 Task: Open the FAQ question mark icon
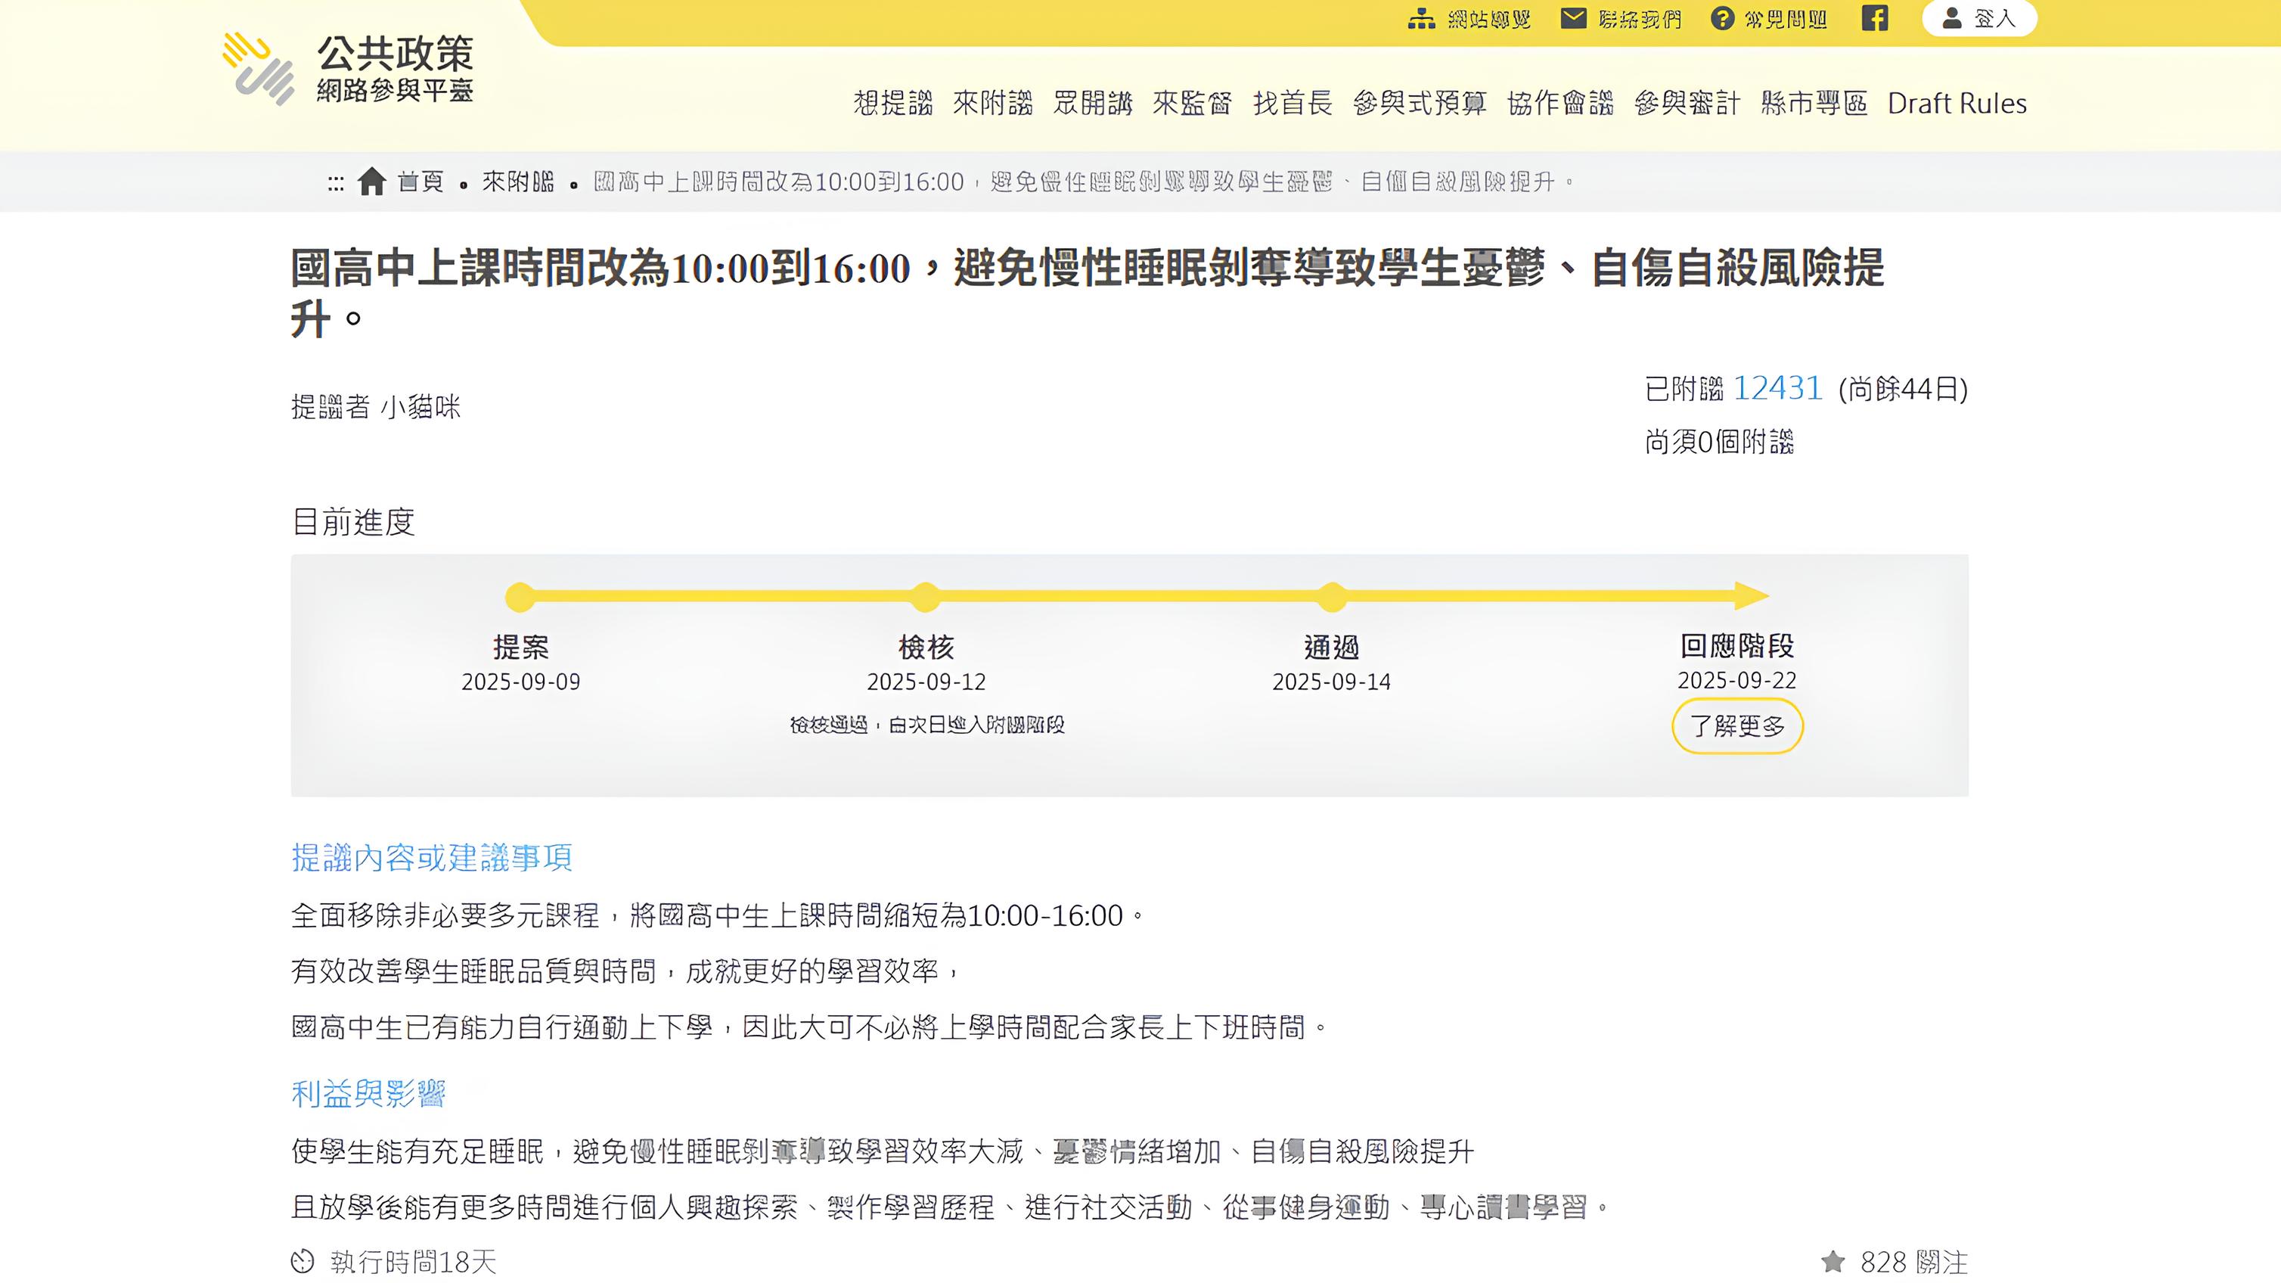pos(1721,19)
